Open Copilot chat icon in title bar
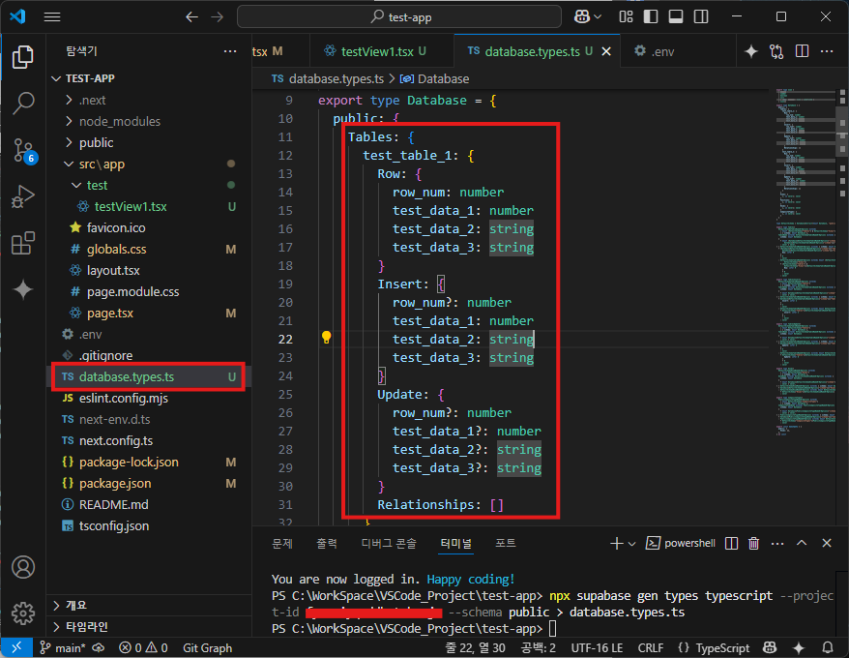This screenshot has height=658, width=849. pos(582,16)
